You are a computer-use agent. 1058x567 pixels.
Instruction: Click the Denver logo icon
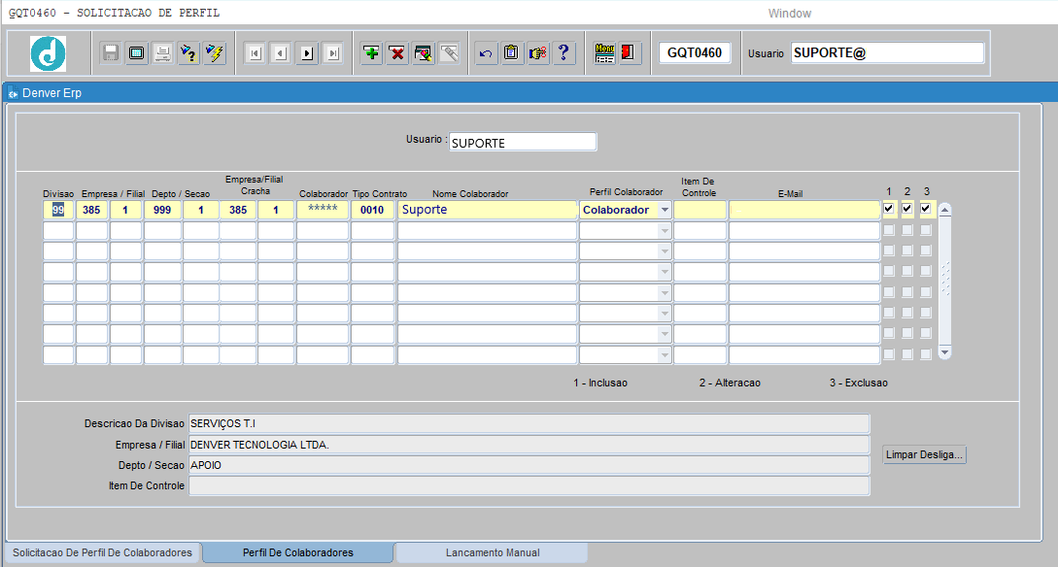click(x=48, y=53)
